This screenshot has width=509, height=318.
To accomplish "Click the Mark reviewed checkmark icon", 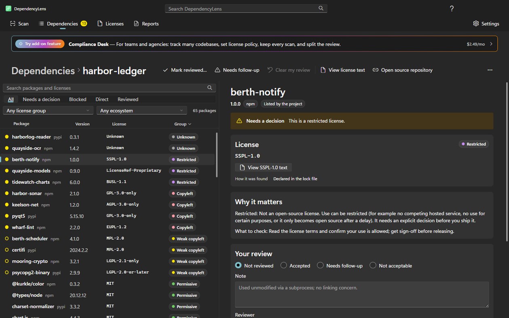I will click(x=165, y=70).
